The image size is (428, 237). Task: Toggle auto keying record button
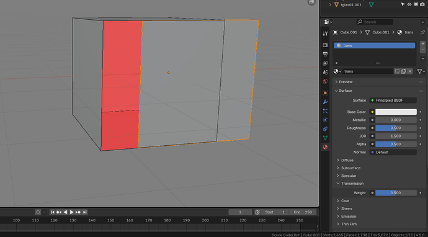click(38, 212)
